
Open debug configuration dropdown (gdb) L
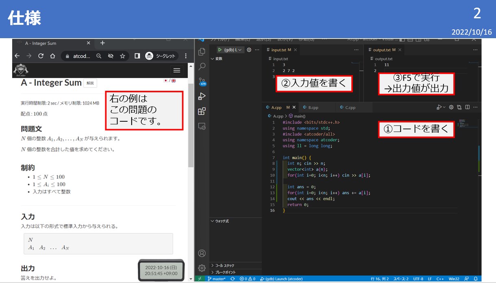[x=234, y=50]
